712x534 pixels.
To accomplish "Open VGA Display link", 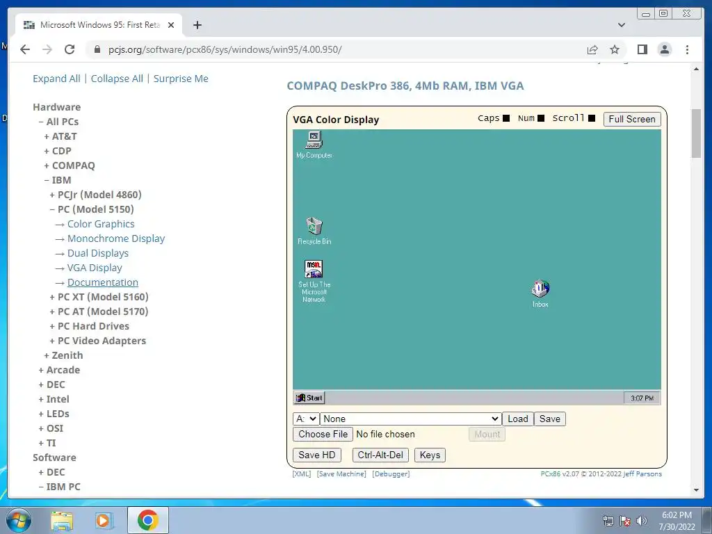I will coord(95,268).
